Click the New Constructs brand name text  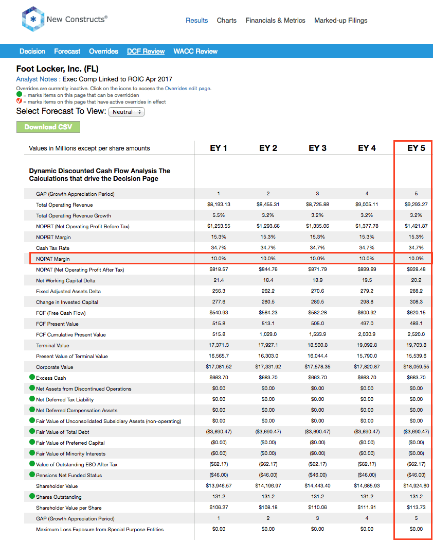(77, 20)
